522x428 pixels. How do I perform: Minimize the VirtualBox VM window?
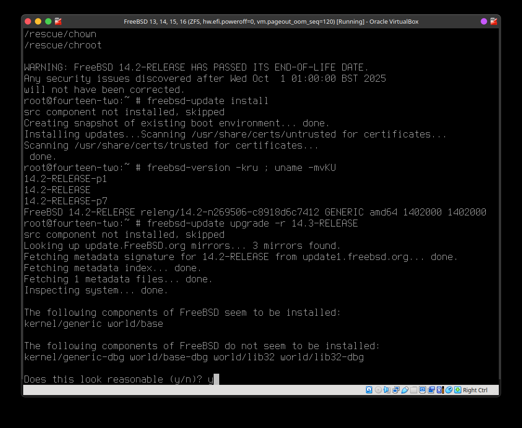[38, 21]
